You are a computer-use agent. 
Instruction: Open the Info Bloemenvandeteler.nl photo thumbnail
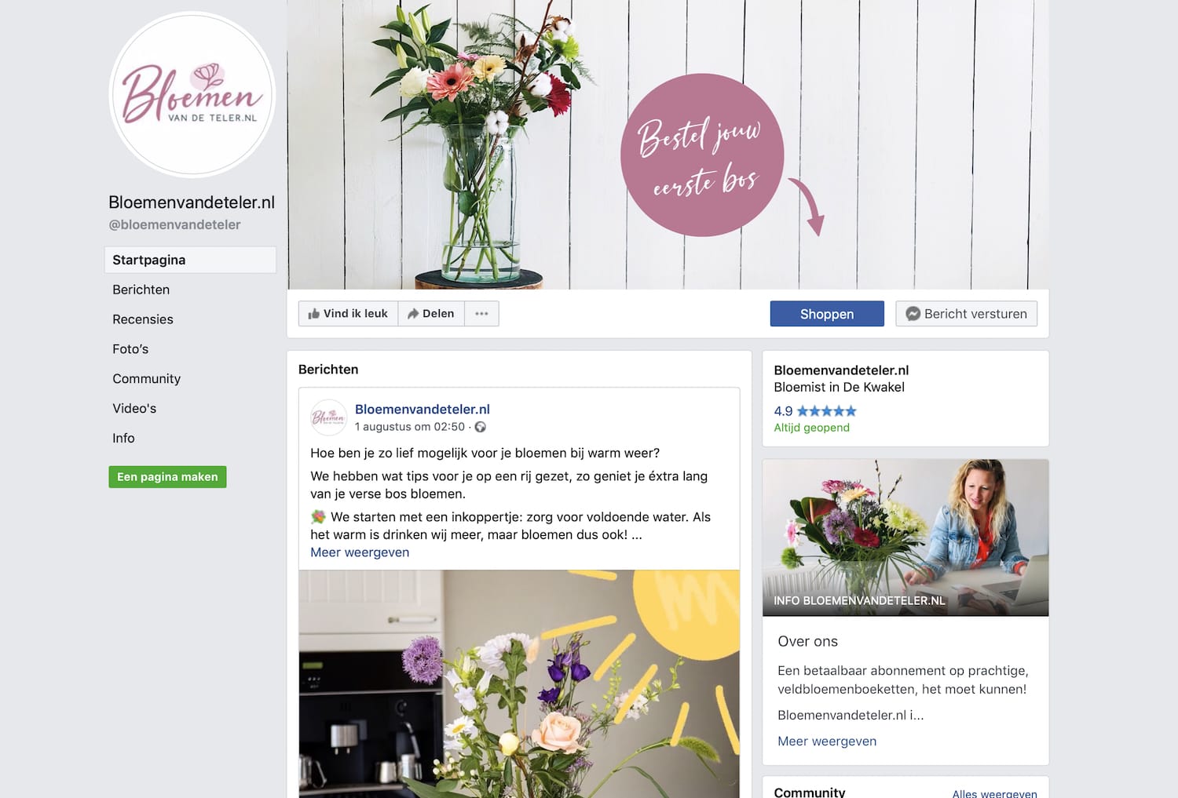[x=905, y=537]
